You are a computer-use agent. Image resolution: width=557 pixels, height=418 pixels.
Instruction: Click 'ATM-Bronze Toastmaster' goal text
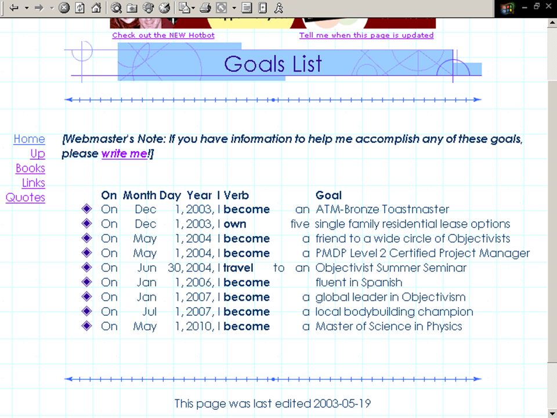(x=382, y=209)
